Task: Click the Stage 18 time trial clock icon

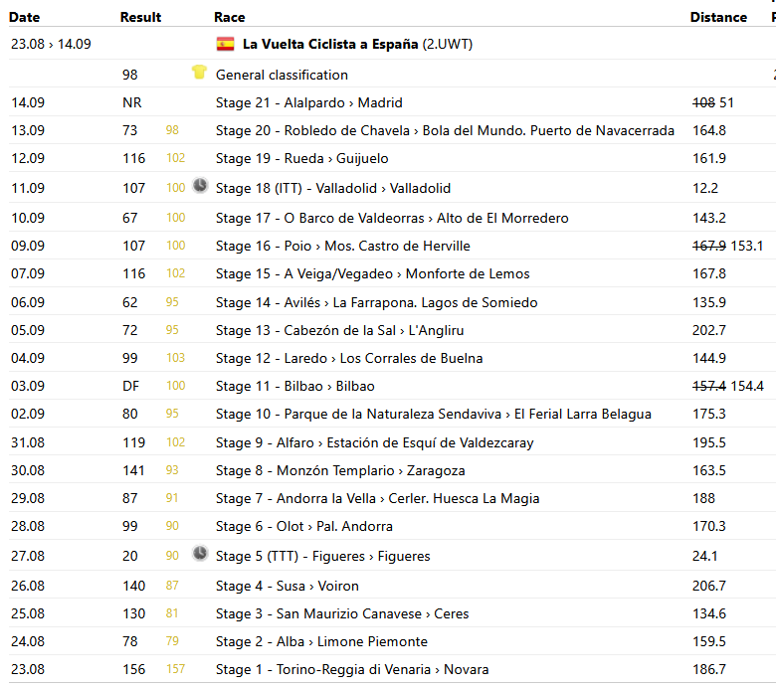Action: coord(199,186)
